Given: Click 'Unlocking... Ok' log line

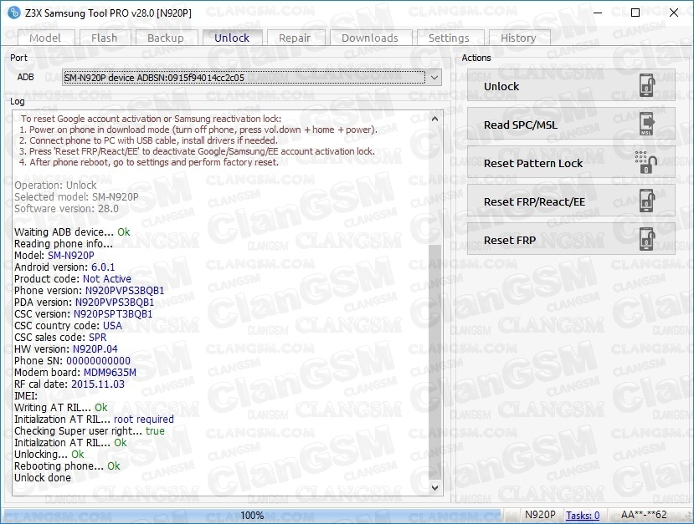Looking at the screenshot, I should point(49,454).
